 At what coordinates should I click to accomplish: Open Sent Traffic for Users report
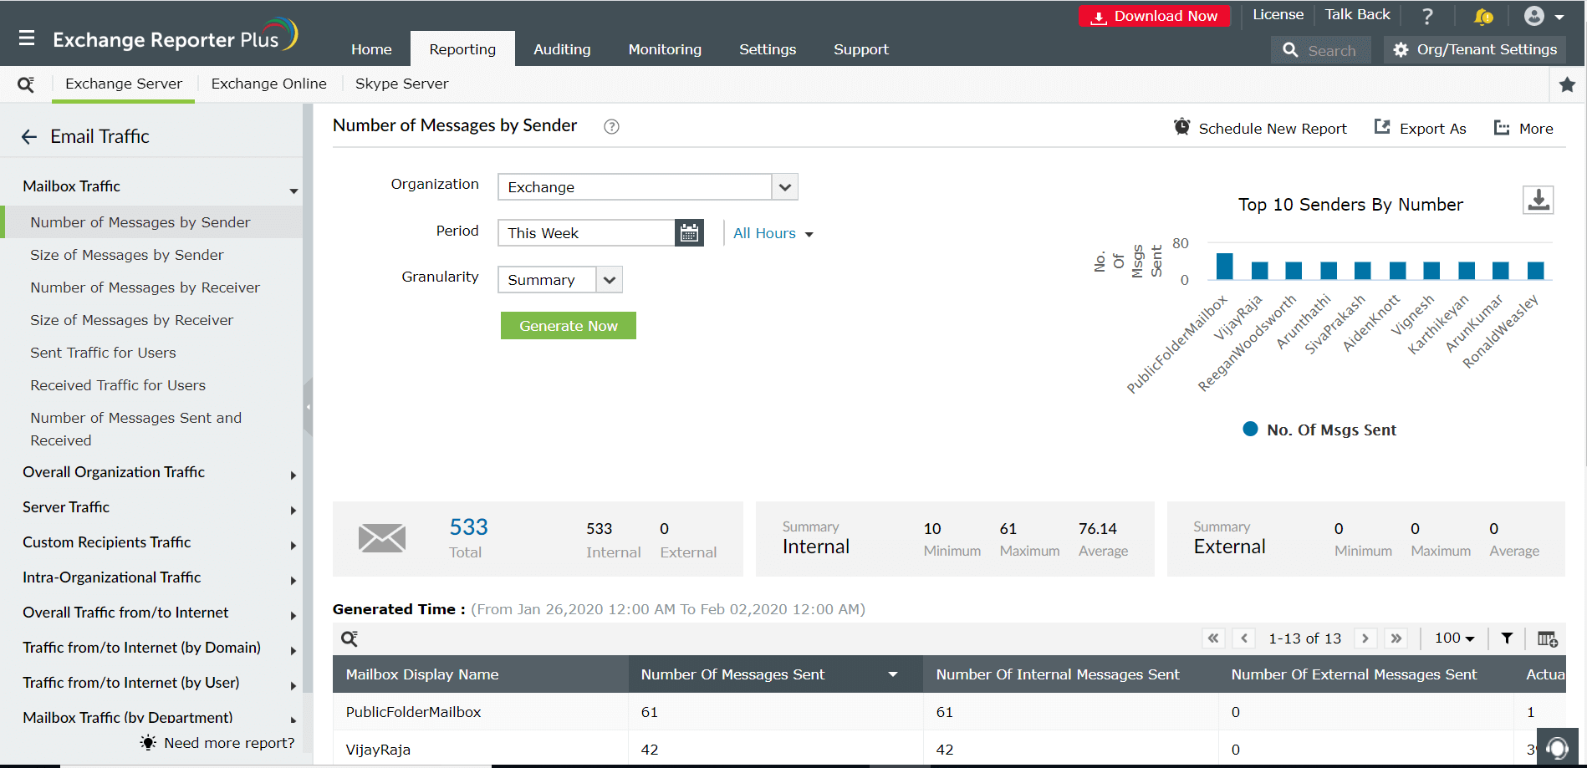pyautogui.click(x=103, y=353)
